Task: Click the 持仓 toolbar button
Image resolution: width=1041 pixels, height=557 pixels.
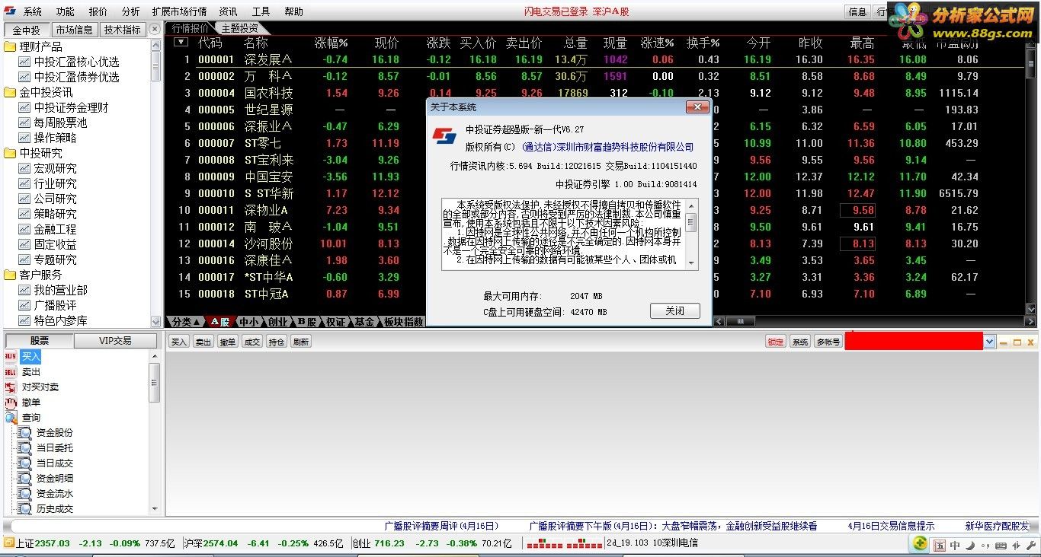Action: click(277, 342)
